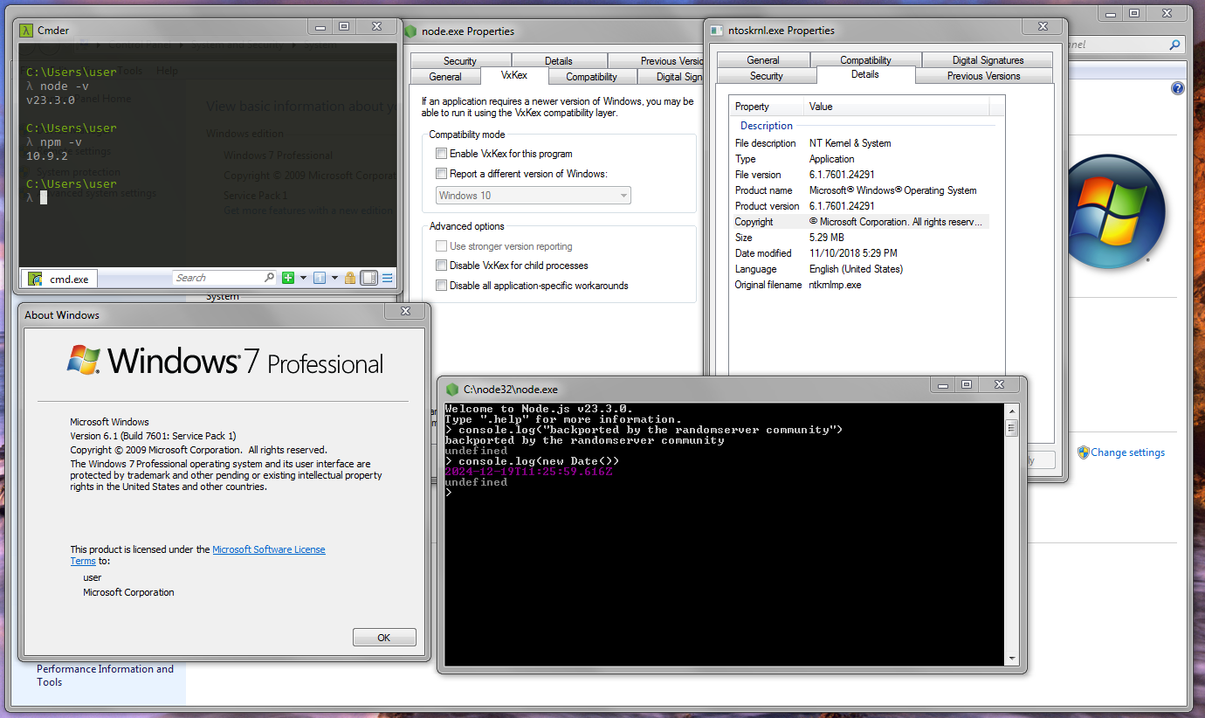Close the ntoskrnl.exe Properties window
The height and width of the screenshot is (718, 1205).
(x=1043, y=28)
